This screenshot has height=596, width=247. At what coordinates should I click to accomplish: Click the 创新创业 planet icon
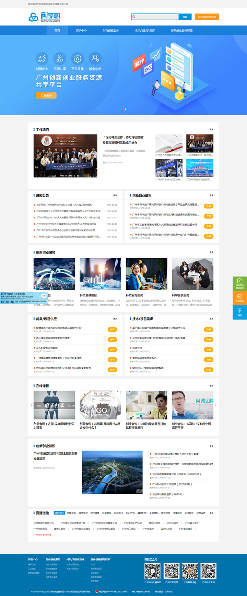(x=42, y=59)
